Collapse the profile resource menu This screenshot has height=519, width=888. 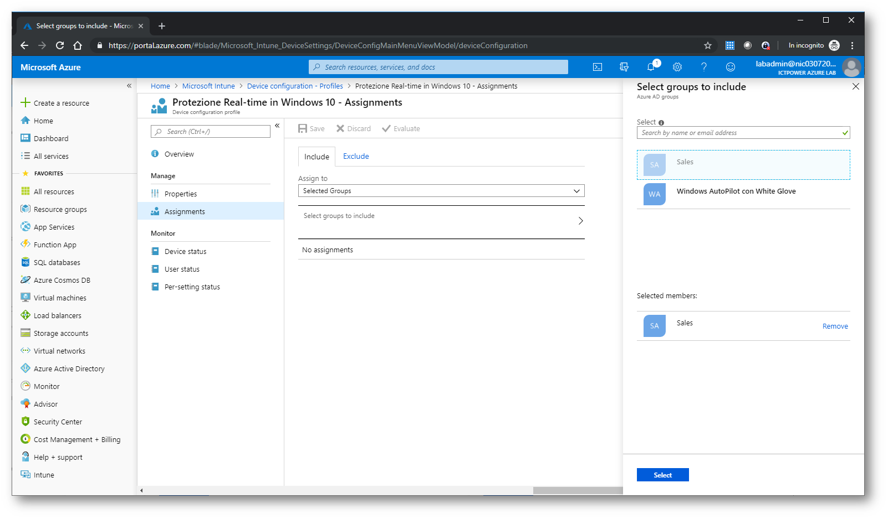coord(277,126)
